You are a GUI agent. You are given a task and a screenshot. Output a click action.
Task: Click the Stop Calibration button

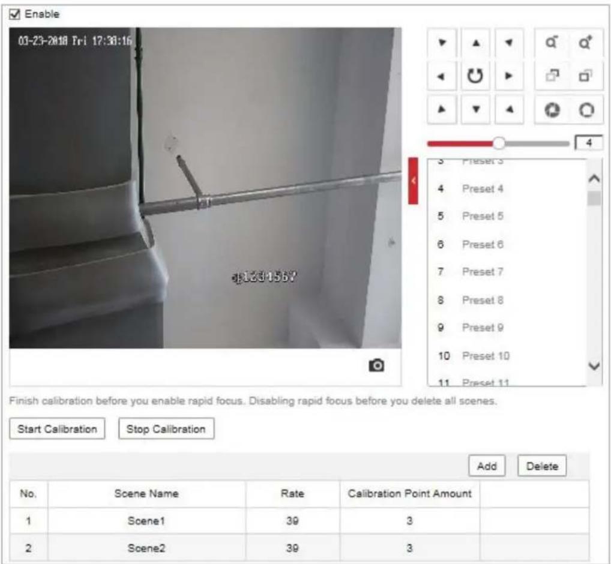(x=166, y=429)
